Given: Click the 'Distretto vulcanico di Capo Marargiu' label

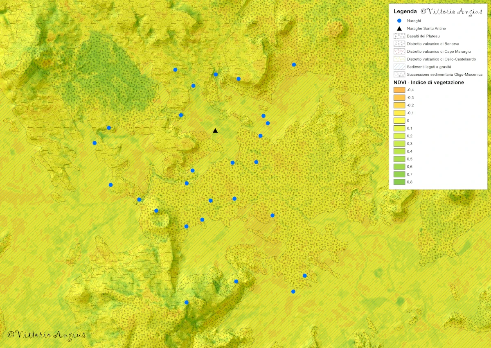Looking at the screenshot, I should pos(439,52).
